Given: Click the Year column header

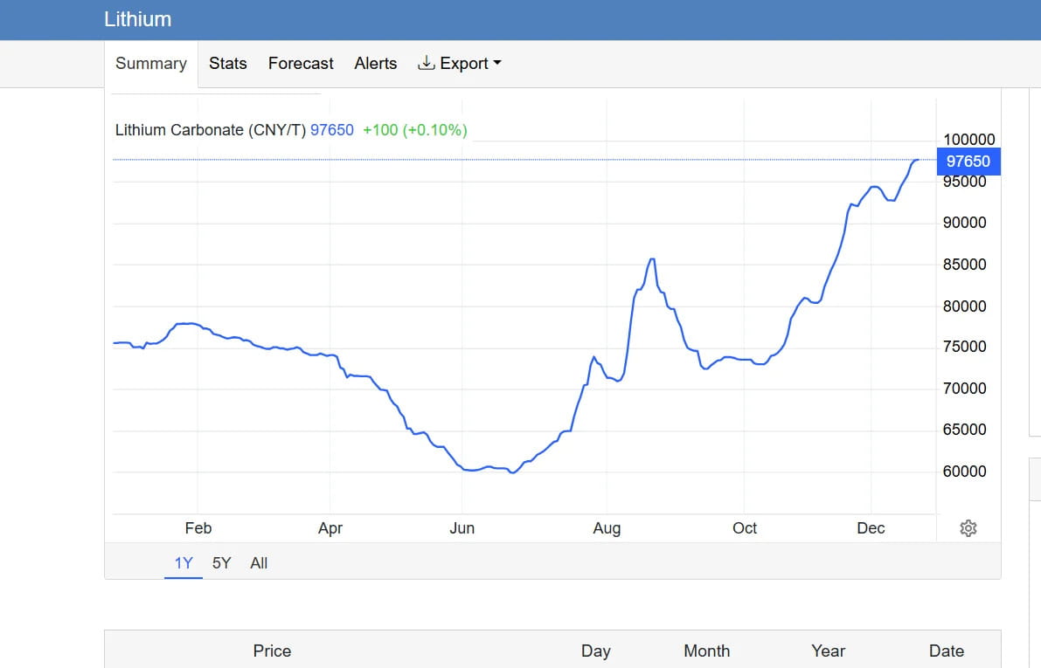Looking at the screenshot, I should [828, 651].
